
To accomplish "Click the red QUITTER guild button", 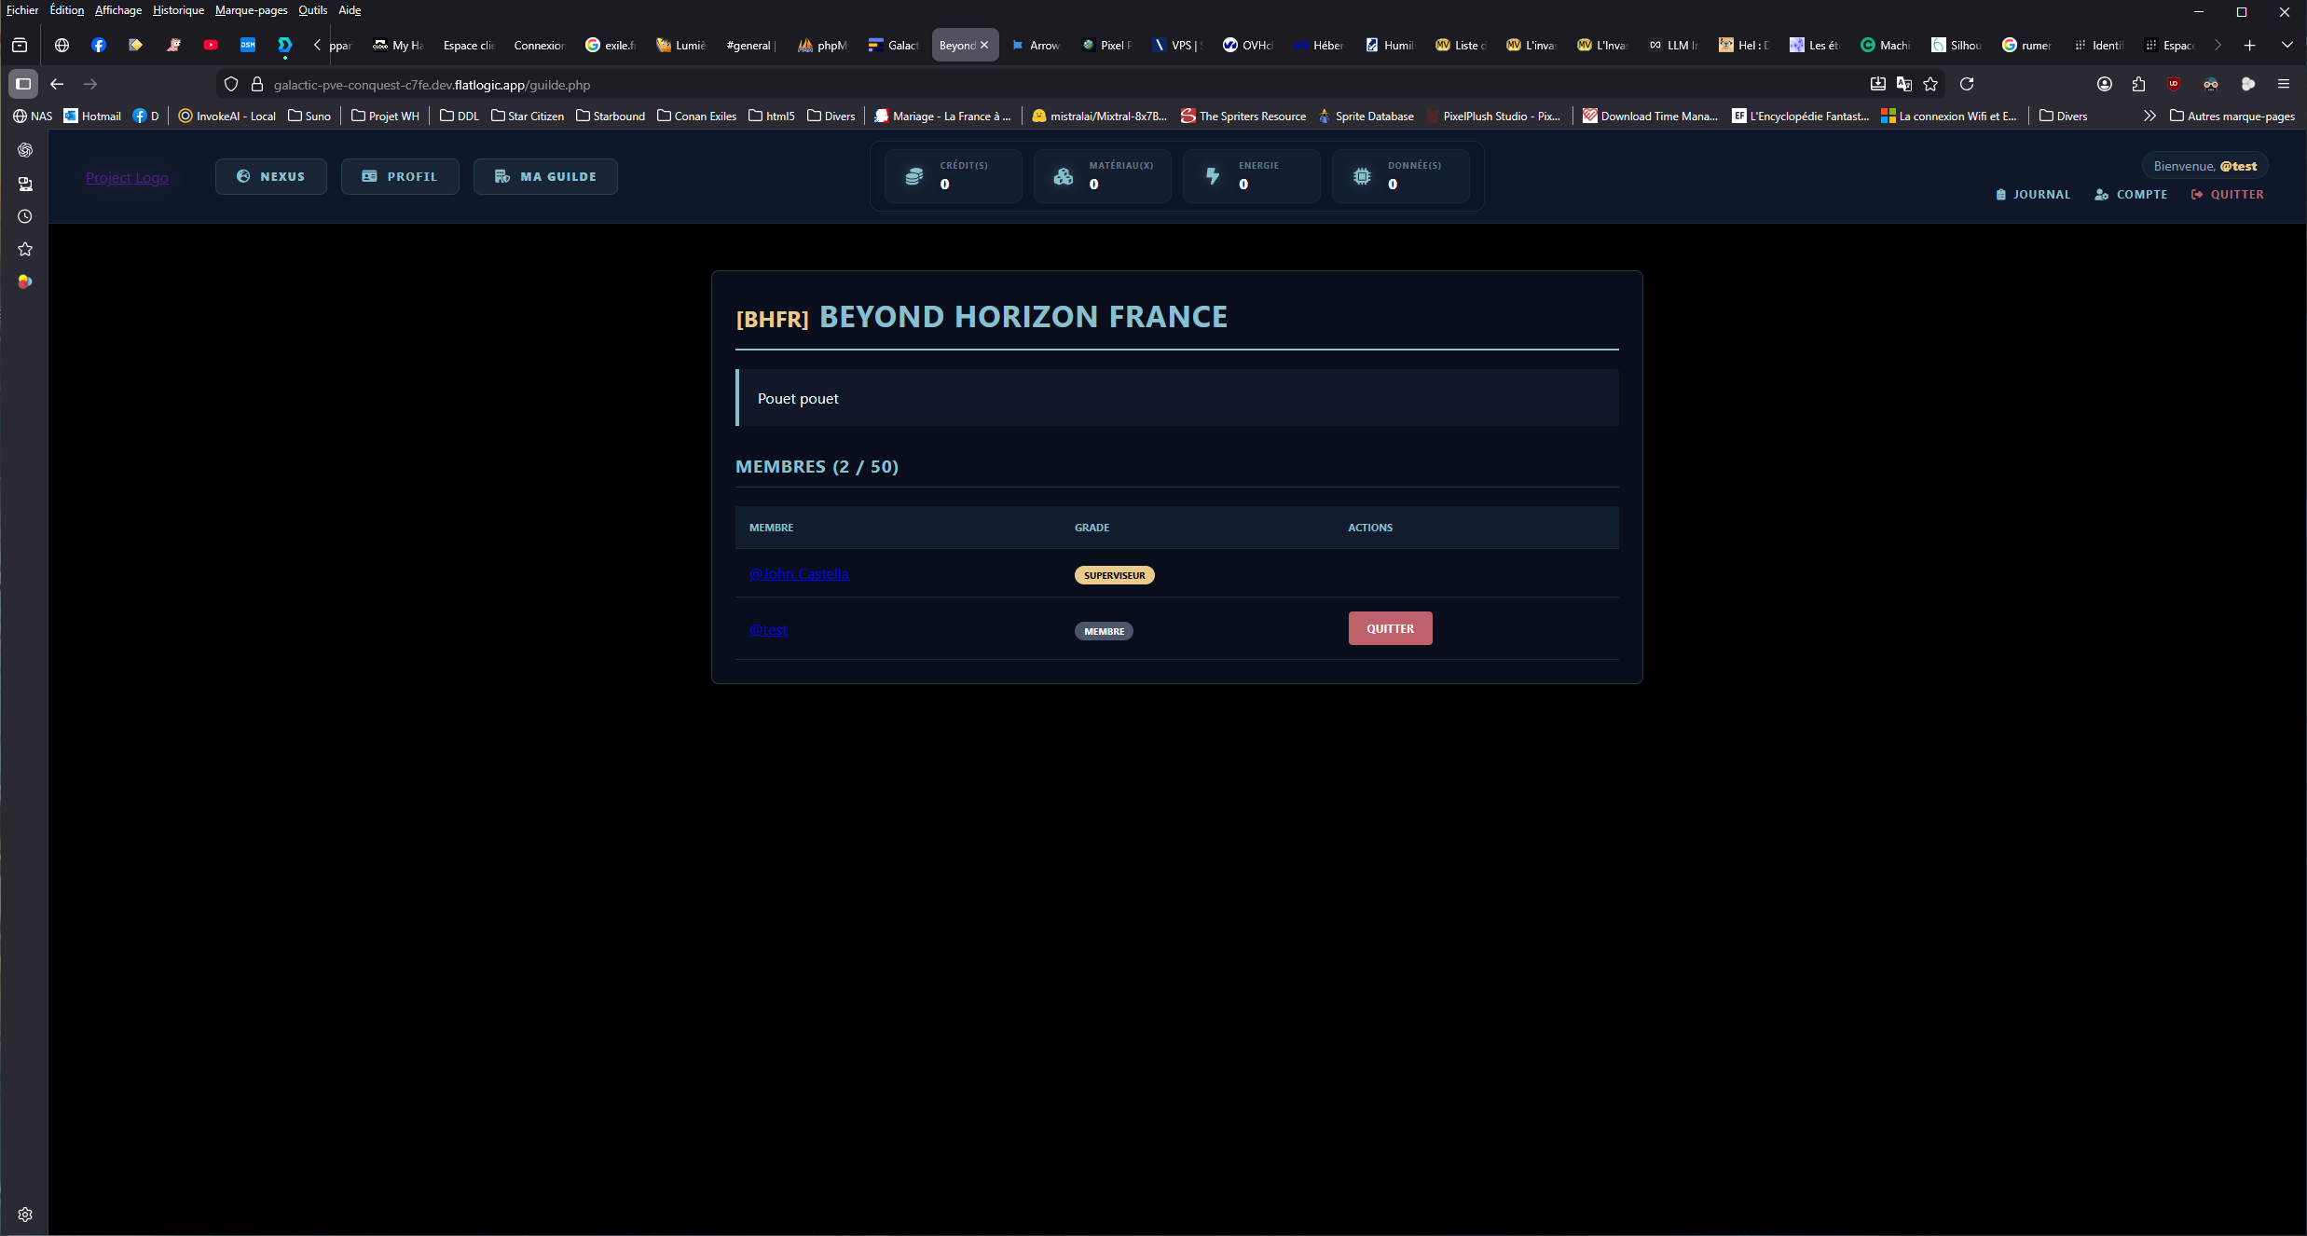I will (x=1390, y=628).
